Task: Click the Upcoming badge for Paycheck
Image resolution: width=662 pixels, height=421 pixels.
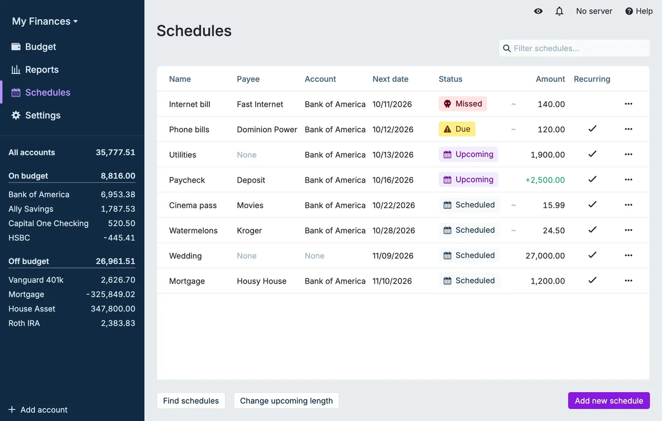Action: (468, 179)
